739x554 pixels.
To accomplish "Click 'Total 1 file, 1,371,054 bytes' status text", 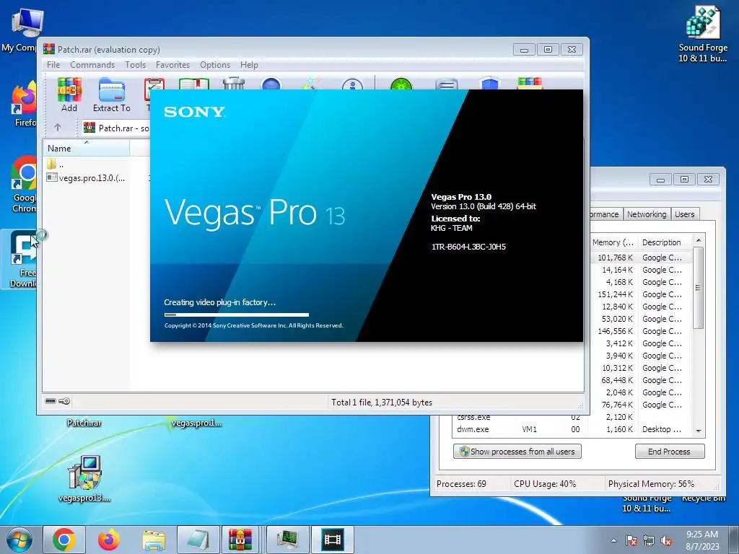I will (x=382, y=403).
